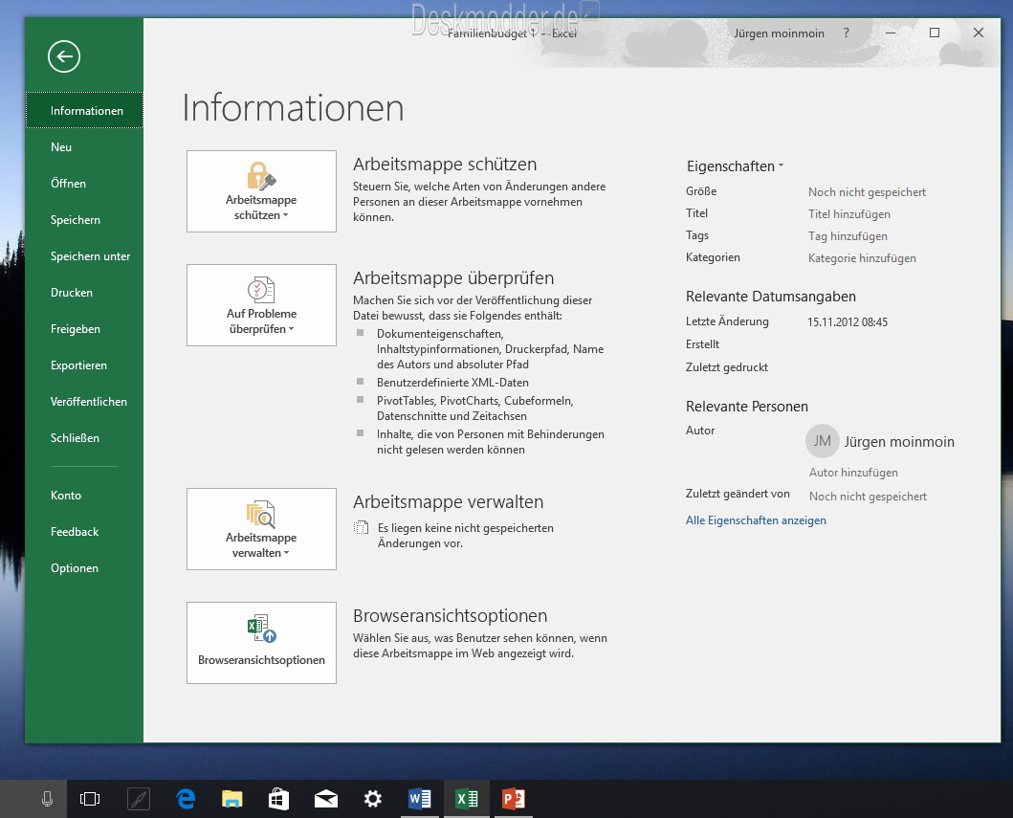1013x818 pixels.
Task: Minimize the Excel window
Action: pyautogui.click(x=891, y=33)
